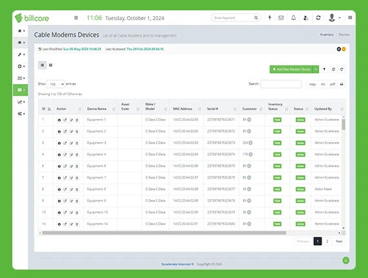Open the home icon in sidebar
Screen dimensions: 368x278
tap(21, 31)
